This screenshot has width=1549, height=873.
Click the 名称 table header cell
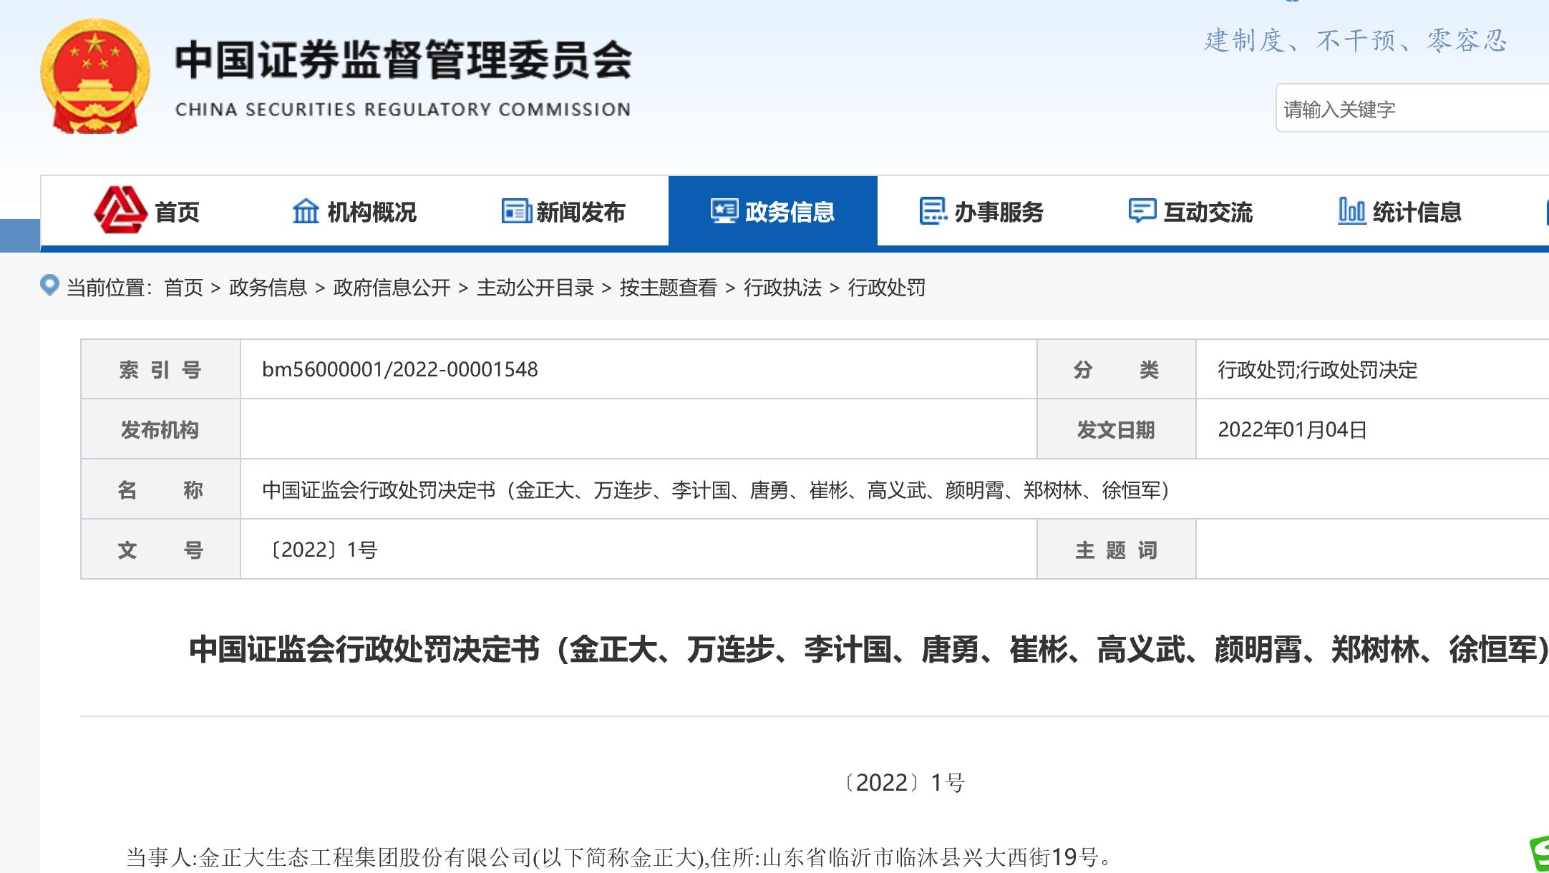[160, 489]
